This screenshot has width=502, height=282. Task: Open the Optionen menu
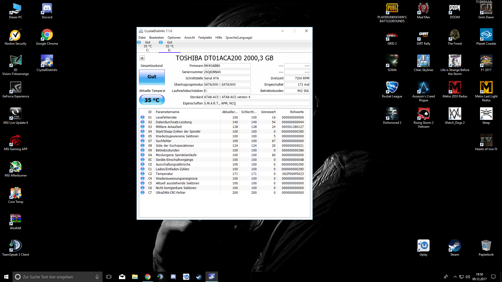point(174,38)
